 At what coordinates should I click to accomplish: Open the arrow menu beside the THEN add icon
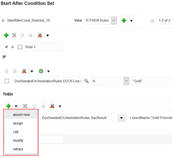pyautogui.click(x=16, y=106)
